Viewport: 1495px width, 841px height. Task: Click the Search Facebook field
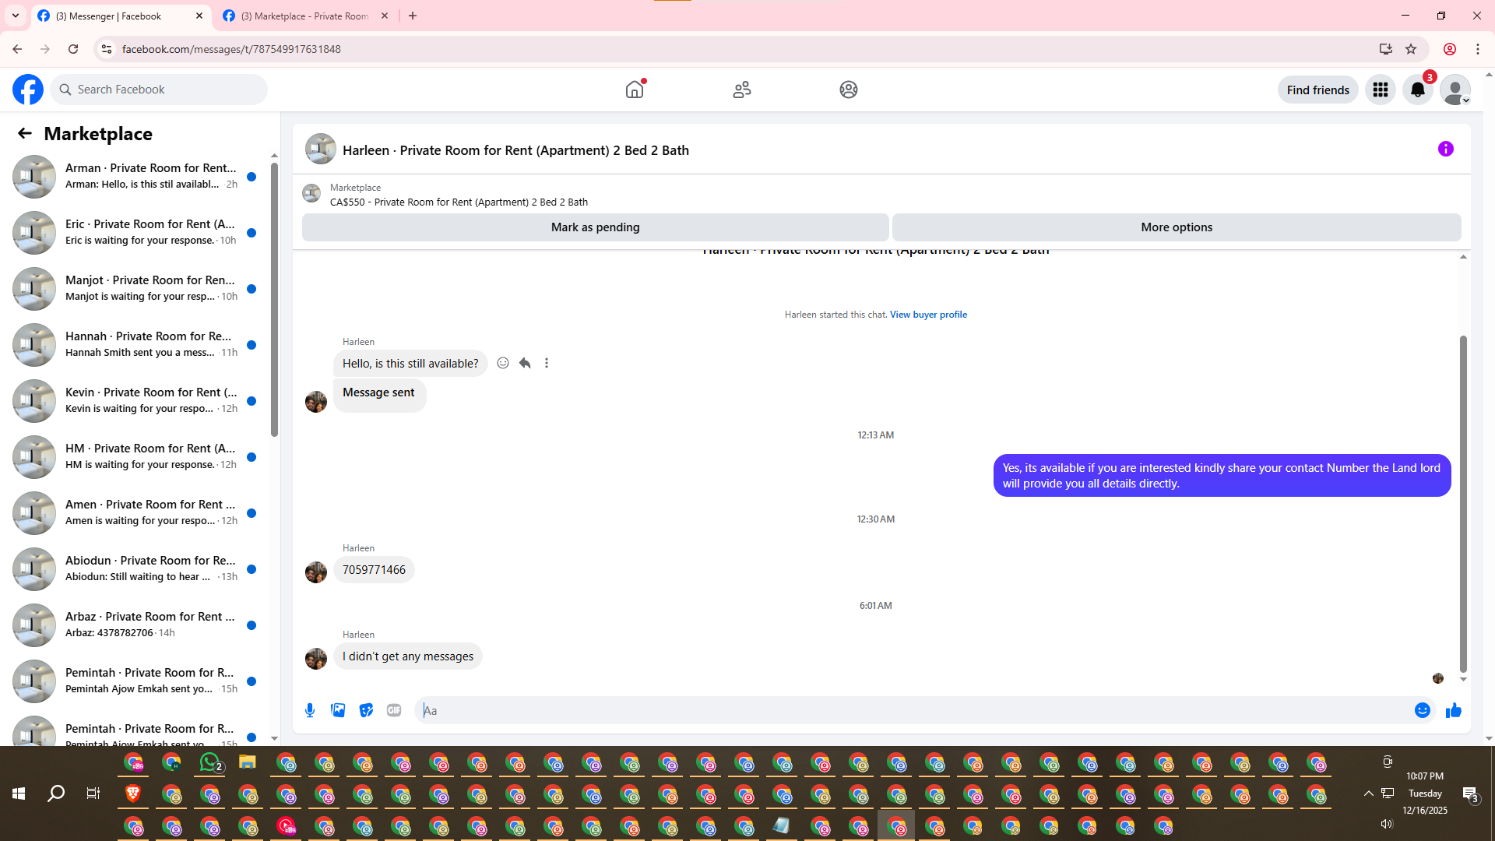(x=159, y=90)
